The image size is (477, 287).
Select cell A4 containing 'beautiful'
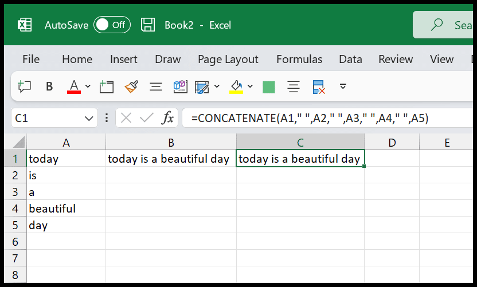pyautogui.click(x=66, y=209)
